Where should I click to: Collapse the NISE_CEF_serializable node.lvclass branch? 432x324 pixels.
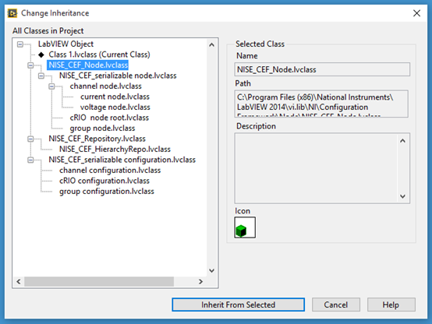pos(41,76)
